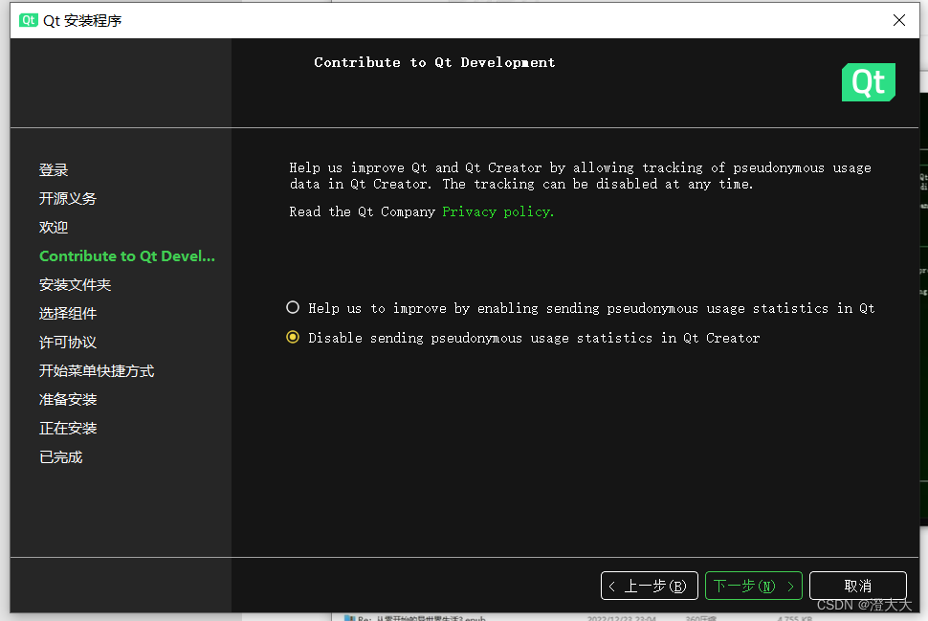Open the Privacy policy link
Image resolution: width=928 pixels, height=621 pixels.
tap(497, 211)
